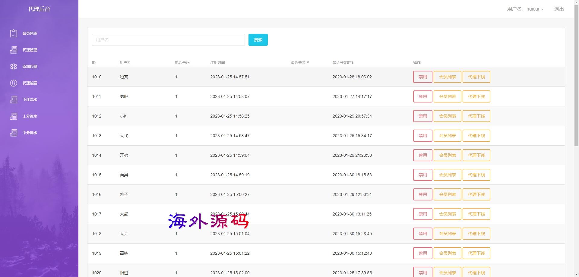
Task: Disable user 凯子 with 禁用 button
Action: click(422, 194)
